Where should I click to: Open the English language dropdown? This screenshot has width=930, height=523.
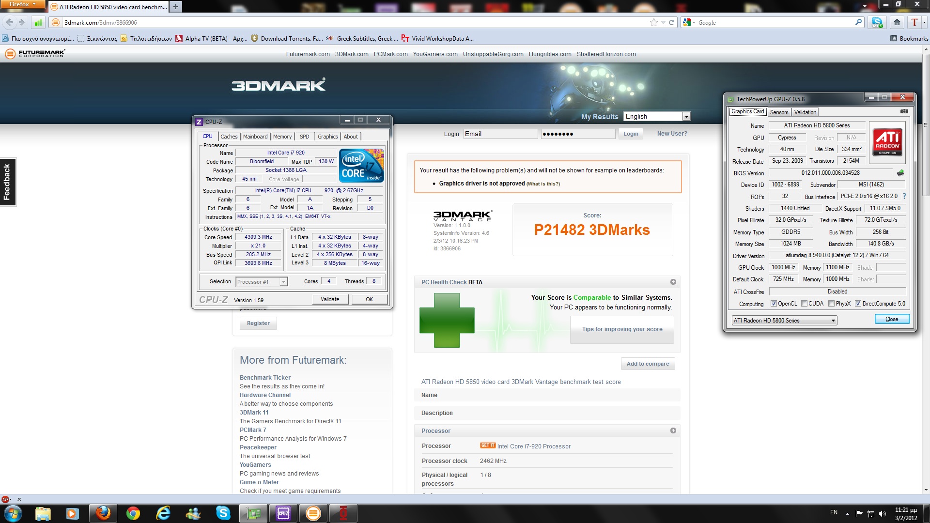(657, 116)
